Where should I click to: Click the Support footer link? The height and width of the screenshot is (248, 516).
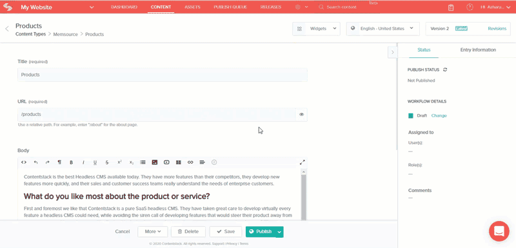coord(218,243)
